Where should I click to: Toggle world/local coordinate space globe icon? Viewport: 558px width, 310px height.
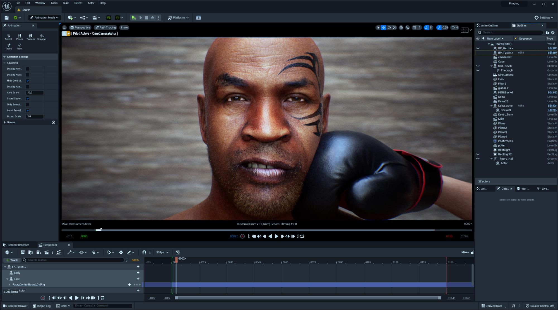click(401, 28)
